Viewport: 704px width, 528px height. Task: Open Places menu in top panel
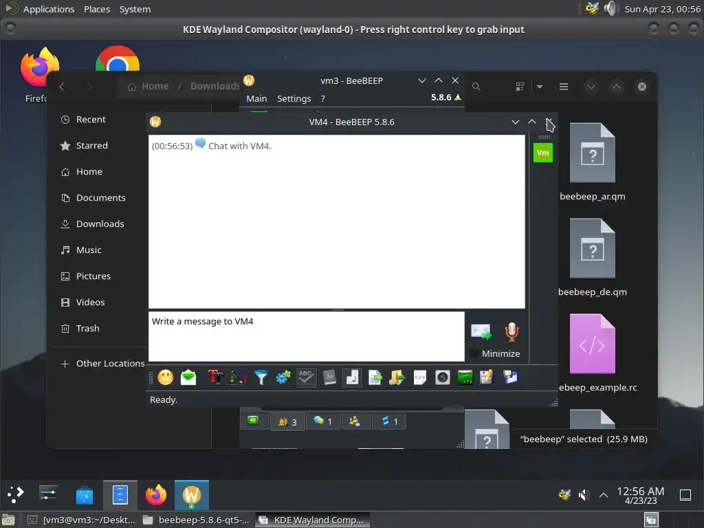(97, 9)
